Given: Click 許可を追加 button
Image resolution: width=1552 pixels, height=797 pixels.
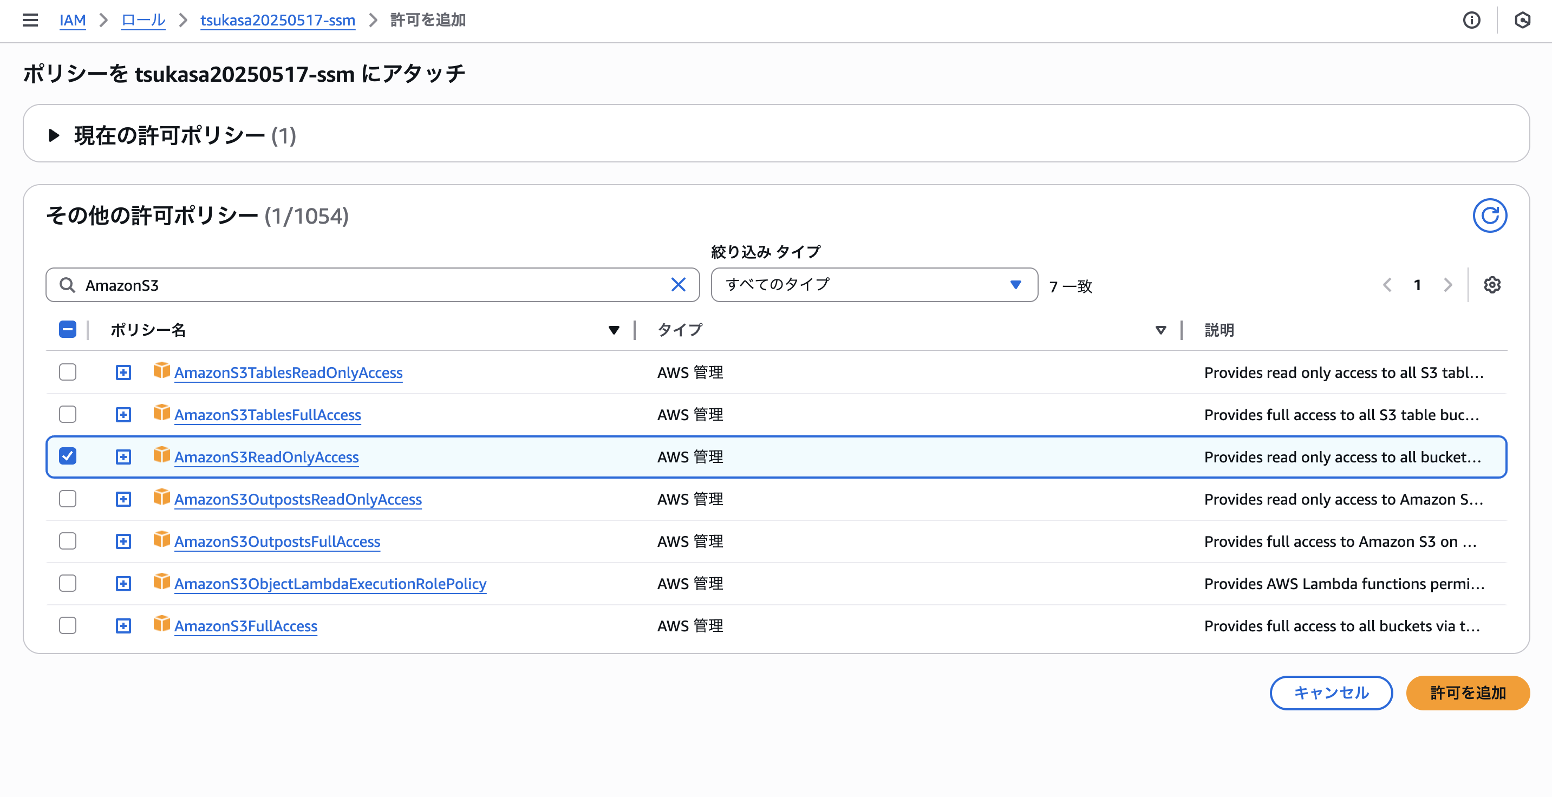Looking at the screenshot, I should [x=1467, y=693].
